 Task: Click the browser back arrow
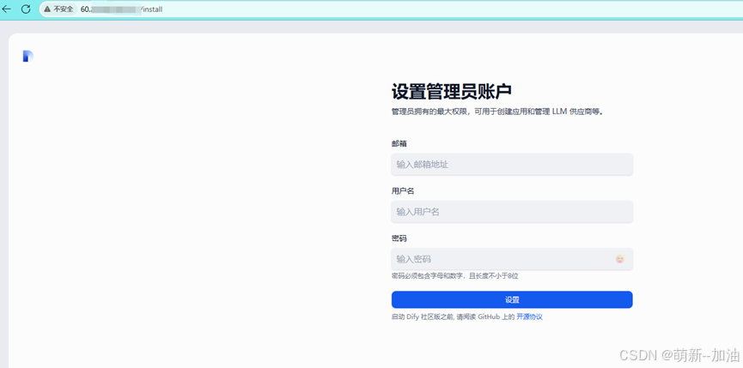click(x=7, y=9)
